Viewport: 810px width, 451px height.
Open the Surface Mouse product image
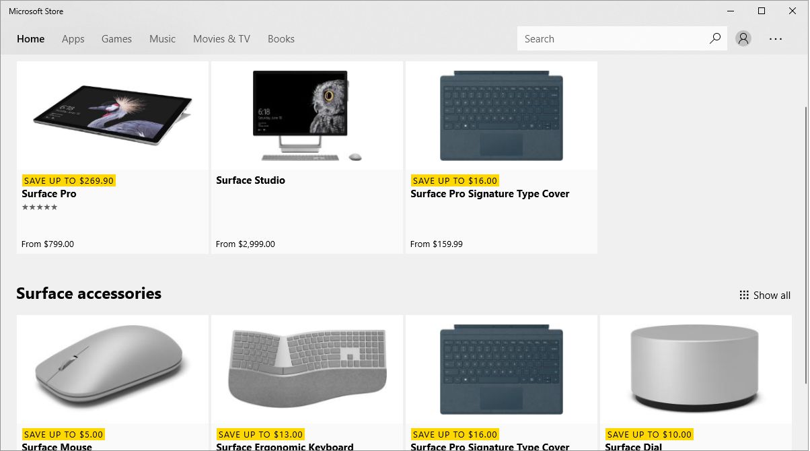tap(112, 369)
